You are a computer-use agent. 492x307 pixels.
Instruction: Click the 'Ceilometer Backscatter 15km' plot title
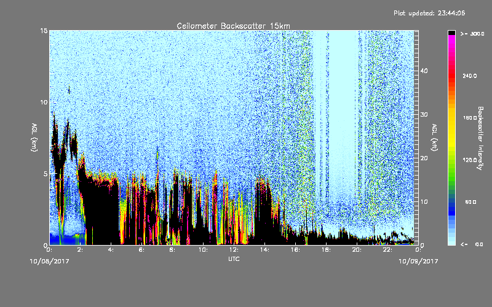[x=233, y=26]
